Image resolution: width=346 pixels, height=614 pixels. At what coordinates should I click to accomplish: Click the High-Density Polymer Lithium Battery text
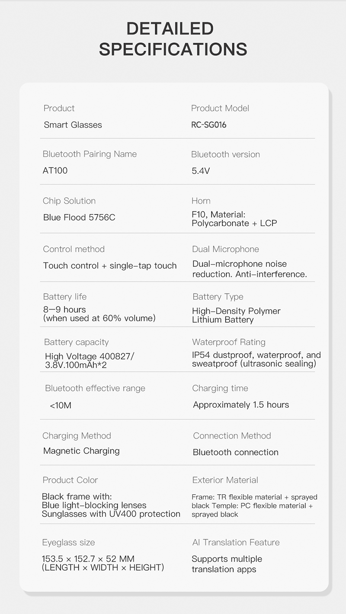pos(236,315)
